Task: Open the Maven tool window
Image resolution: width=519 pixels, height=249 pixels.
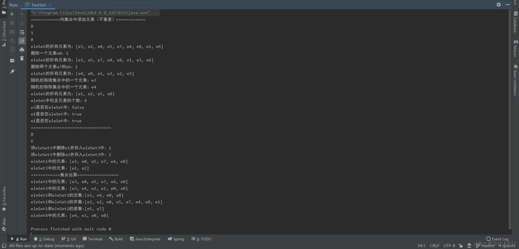Action: 515,48
